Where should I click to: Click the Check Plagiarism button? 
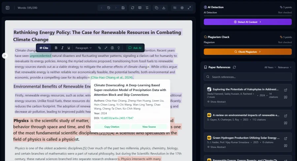click(x=247, y=52)
